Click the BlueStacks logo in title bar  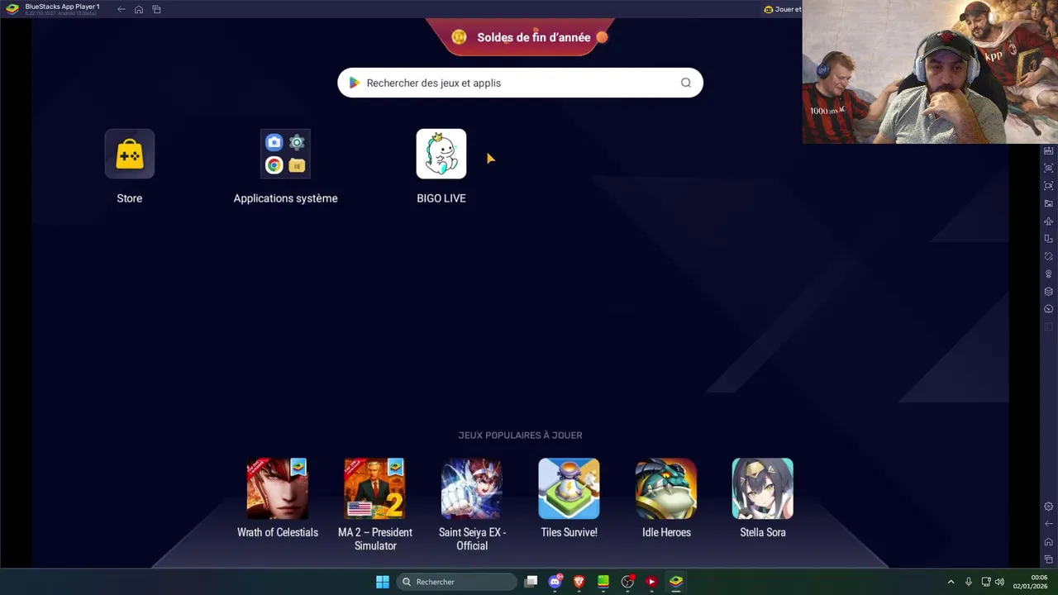pyautogui.click(x=12, y=9)
